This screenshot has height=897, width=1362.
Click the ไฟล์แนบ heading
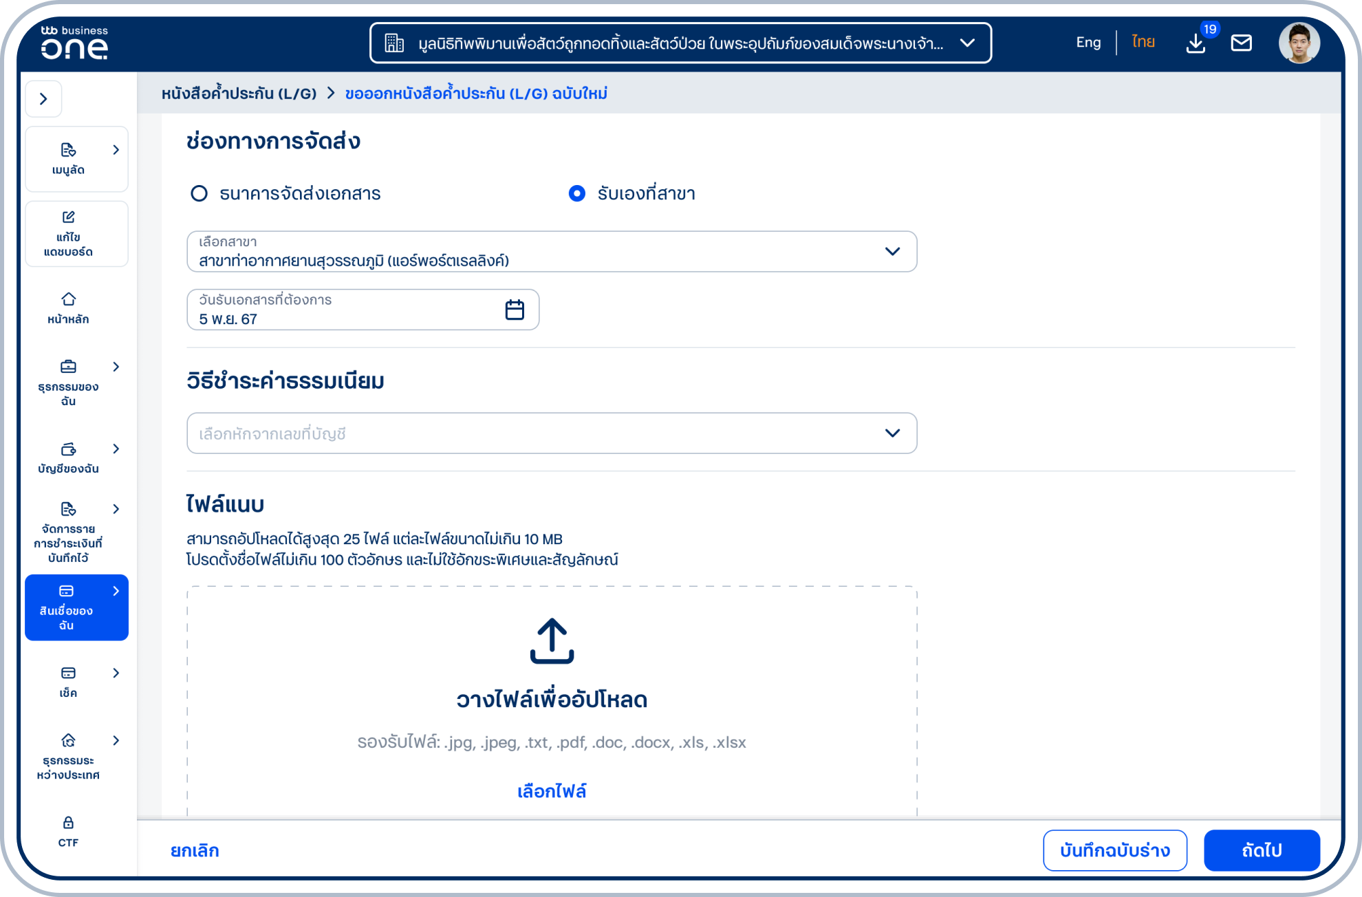[x=225, y=504]
